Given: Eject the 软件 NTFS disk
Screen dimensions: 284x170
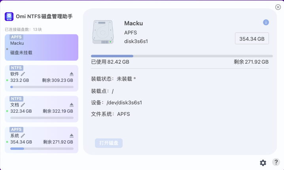Looking at the screenshot, I should click(72, 74).
